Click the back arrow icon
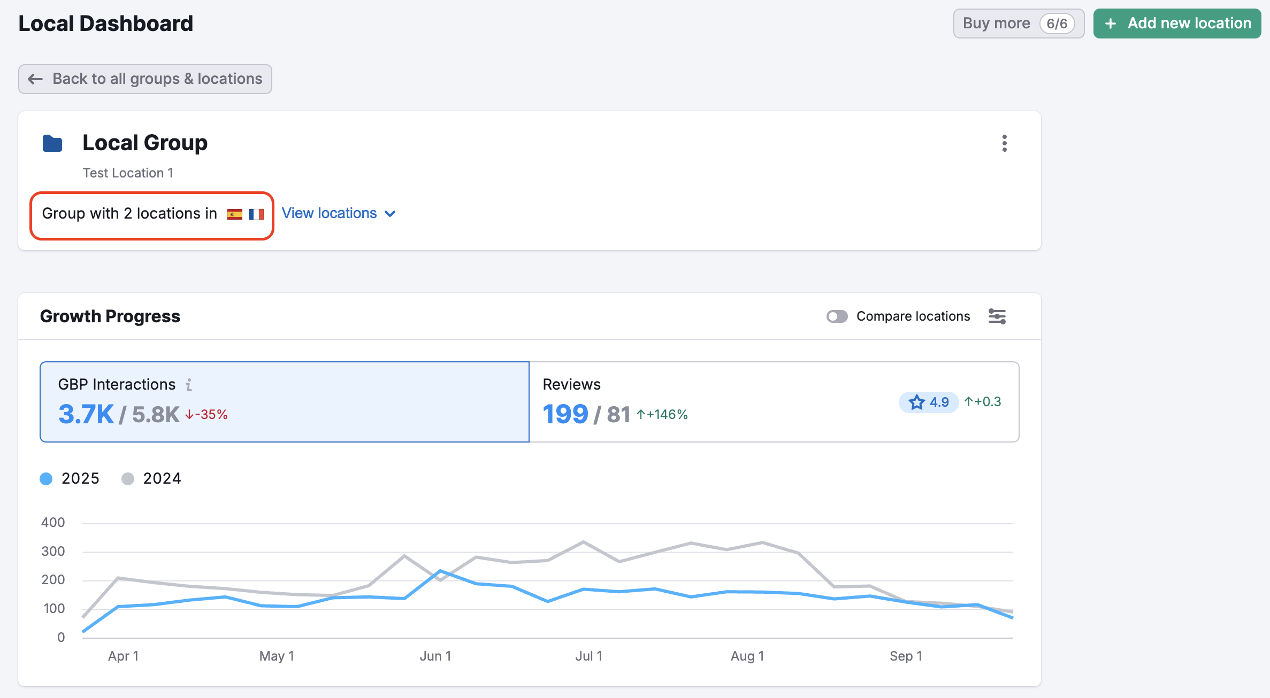This screenshot has height=698, width=1270. tap(35, 79)
